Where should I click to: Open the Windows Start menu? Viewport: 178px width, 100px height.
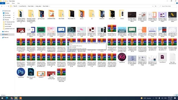pyautogui.click(x=2, y=98)
